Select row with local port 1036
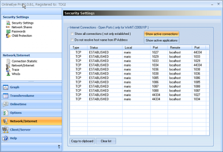This screenshot has height=152, width=223. (139, 69)
